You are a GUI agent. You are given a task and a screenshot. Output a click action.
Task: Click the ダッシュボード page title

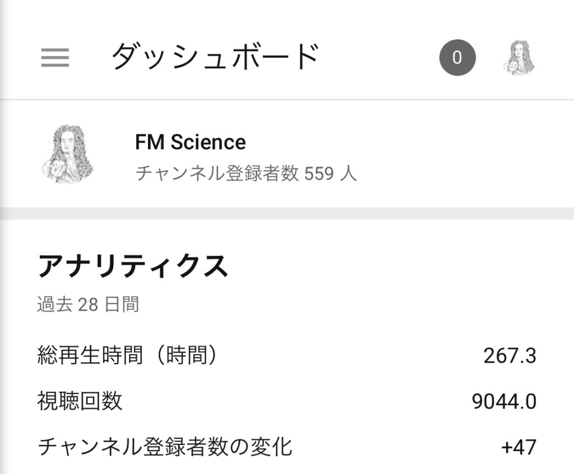(x=215, y=57)
